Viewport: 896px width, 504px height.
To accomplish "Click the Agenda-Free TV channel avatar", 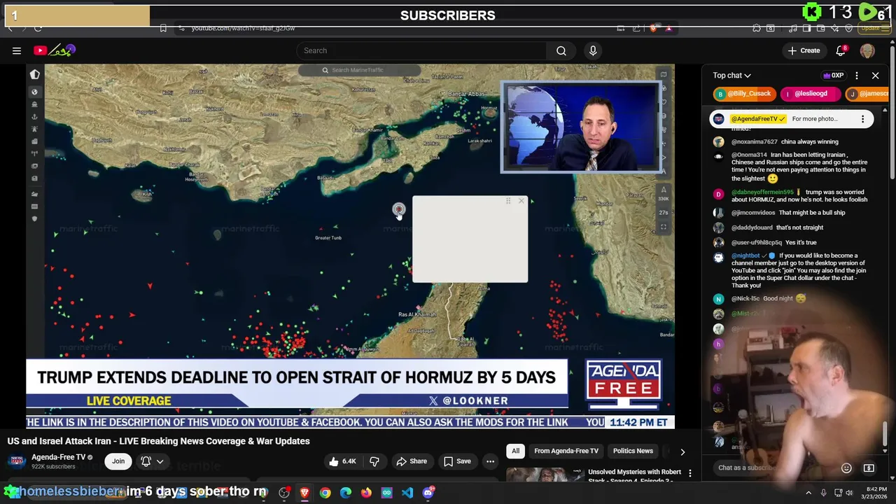I will 17,461.
